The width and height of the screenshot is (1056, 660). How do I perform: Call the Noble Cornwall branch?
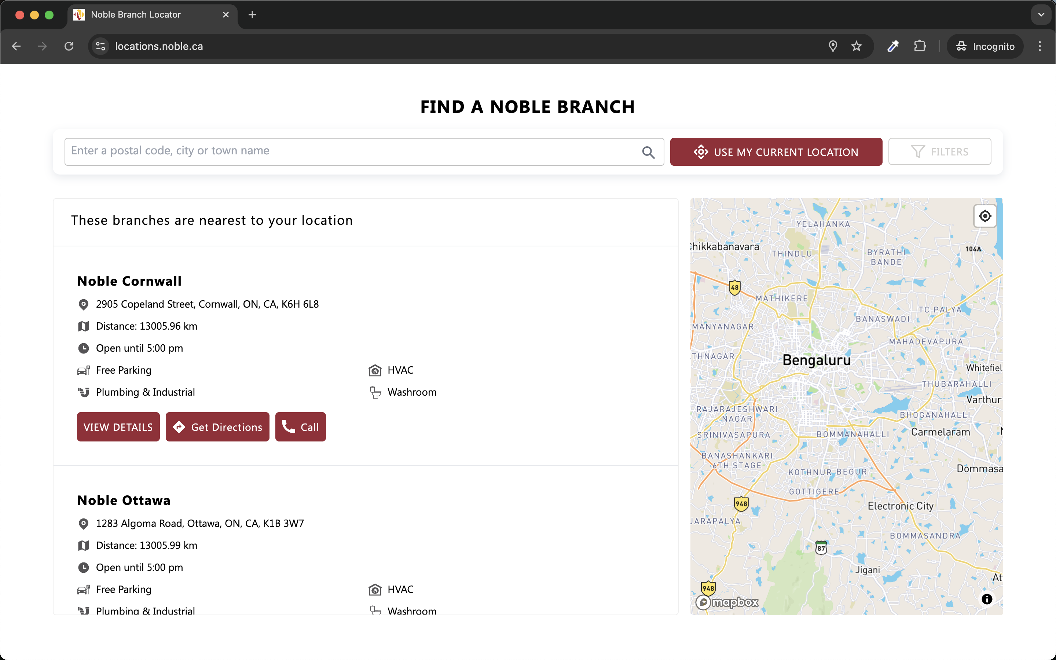click(300, 427)
